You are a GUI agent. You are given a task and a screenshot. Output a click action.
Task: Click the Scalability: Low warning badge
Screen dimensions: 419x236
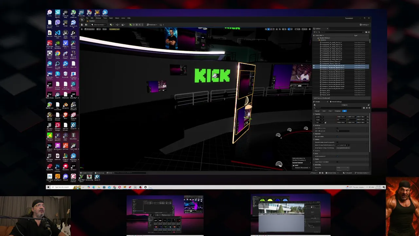coord(114,29)
